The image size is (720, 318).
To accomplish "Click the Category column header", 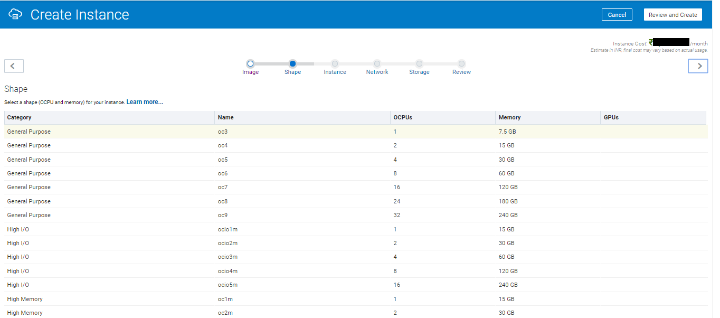I will (20, 117).
